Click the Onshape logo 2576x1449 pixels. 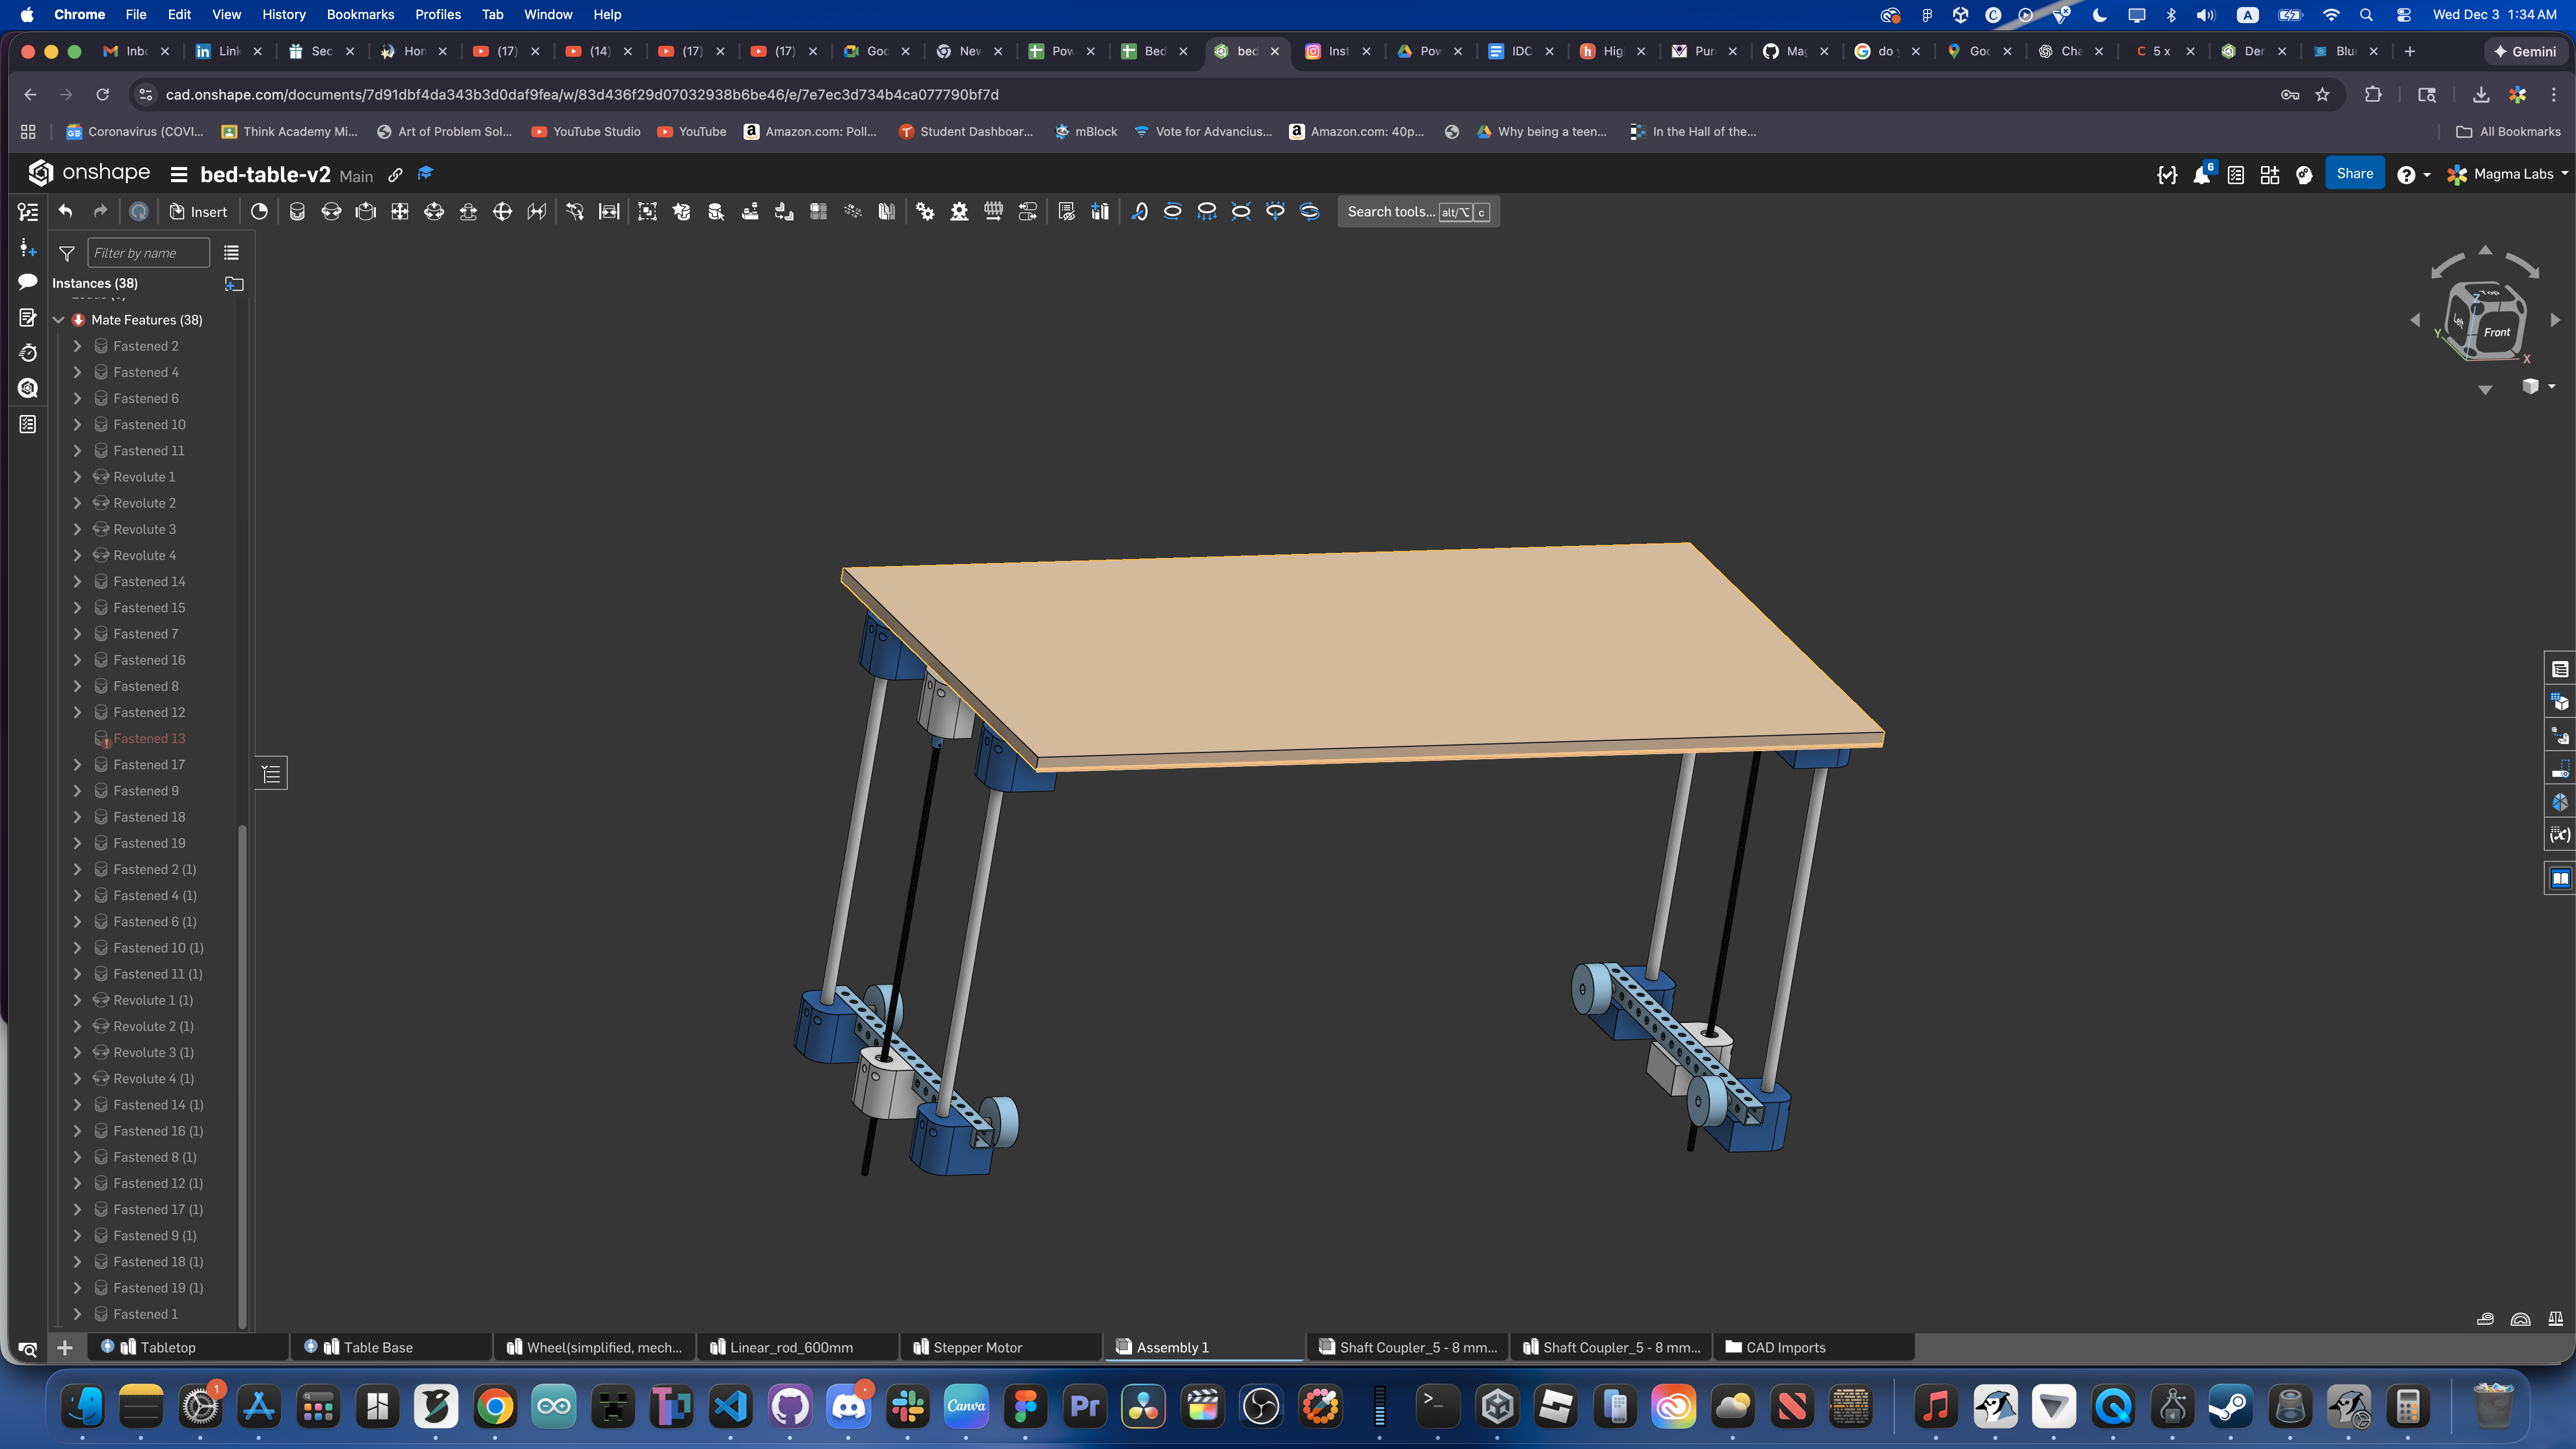click(41, 172)
